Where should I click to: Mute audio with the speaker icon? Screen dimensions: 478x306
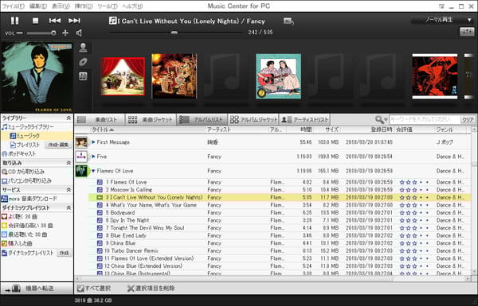point(79,33)
